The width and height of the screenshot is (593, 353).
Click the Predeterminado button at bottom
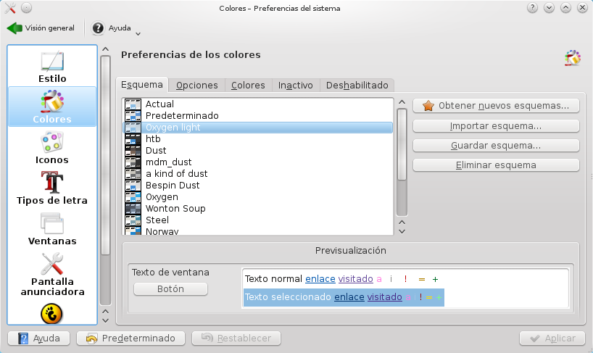click(131, 339)
